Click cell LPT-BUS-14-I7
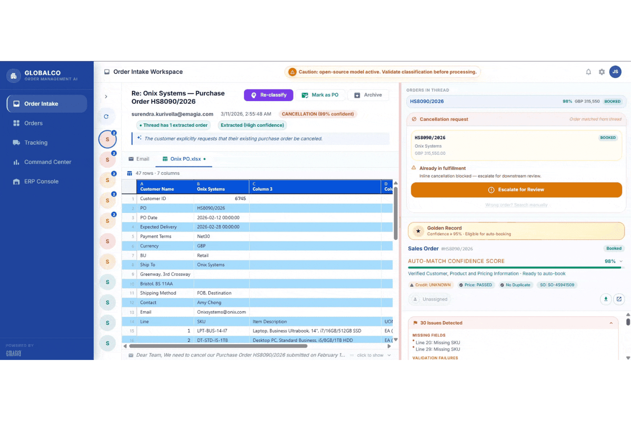This screenshot has width=631, height=421. click(221, 331)
